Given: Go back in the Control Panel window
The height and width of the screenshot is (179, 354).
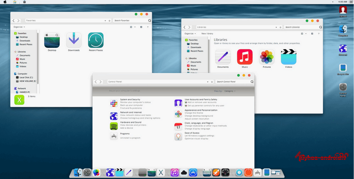Looking at the screenshot, I should [96, 82].
